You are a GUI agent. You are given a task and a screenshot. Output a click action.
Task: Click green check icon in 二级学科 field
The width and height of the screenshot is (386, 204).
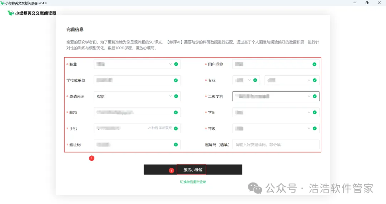point(315,96)
